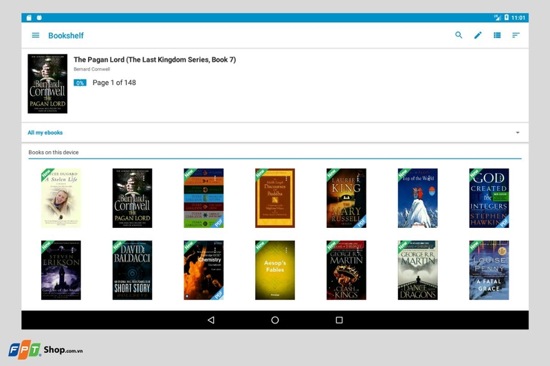The width and height of the screenshot is (550, 366).
Task: Tap the Android recent apps button
Action: (339, 320)
